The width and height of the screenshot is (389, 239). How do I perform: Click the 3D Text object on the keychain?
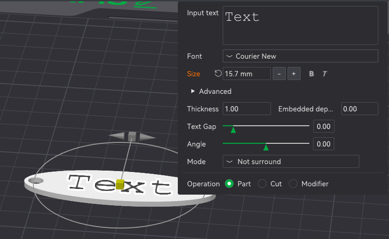point(119,184)
